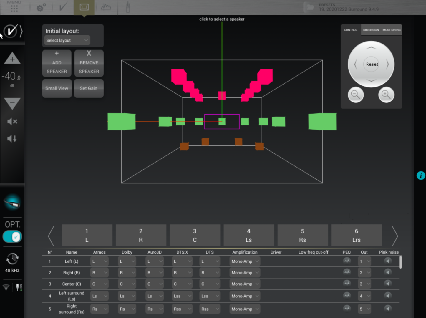Zoom in the room view
Viewport: 426px width, 318px height.
tap(386, 95)
